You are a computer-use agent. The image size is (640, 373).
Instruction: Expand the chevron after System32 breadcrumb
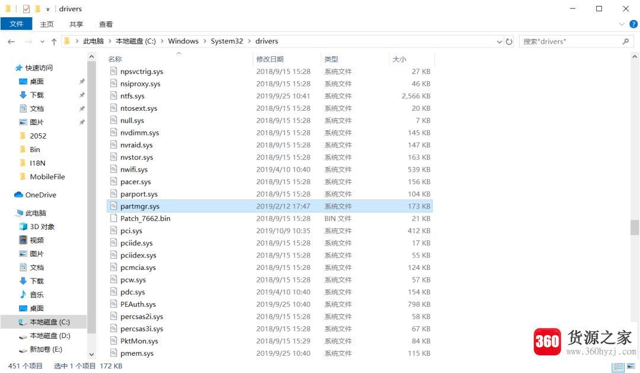(x=249, y=41)
